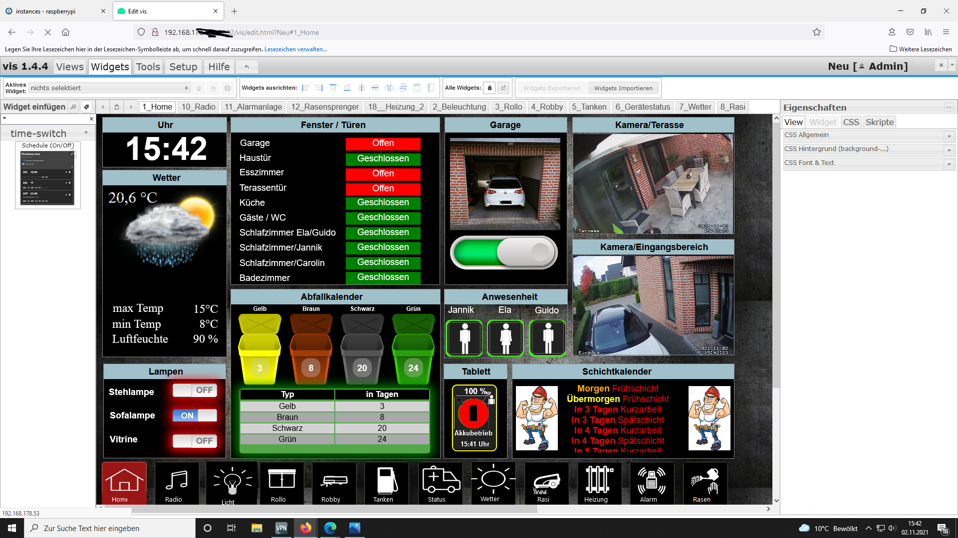The height and width of the screenshot is (538, 958).
Task: Click the lock all widgets icon
Action: (x=489, y=88)
